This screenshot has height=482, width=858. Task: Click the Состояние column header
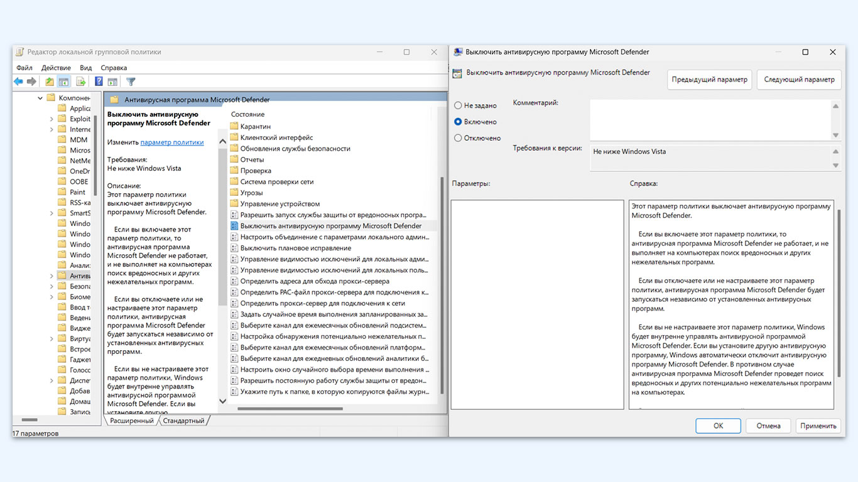point(248,114)
